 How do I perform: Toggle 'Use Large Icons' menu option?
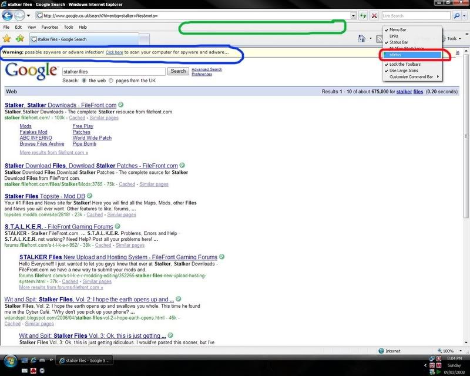(x=404, y=70)
